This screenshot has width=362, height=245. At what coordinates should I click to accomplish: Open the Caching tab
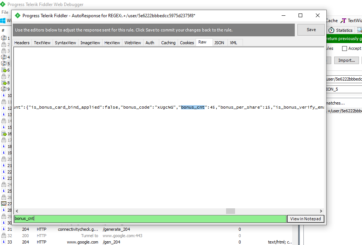point(168,43)
